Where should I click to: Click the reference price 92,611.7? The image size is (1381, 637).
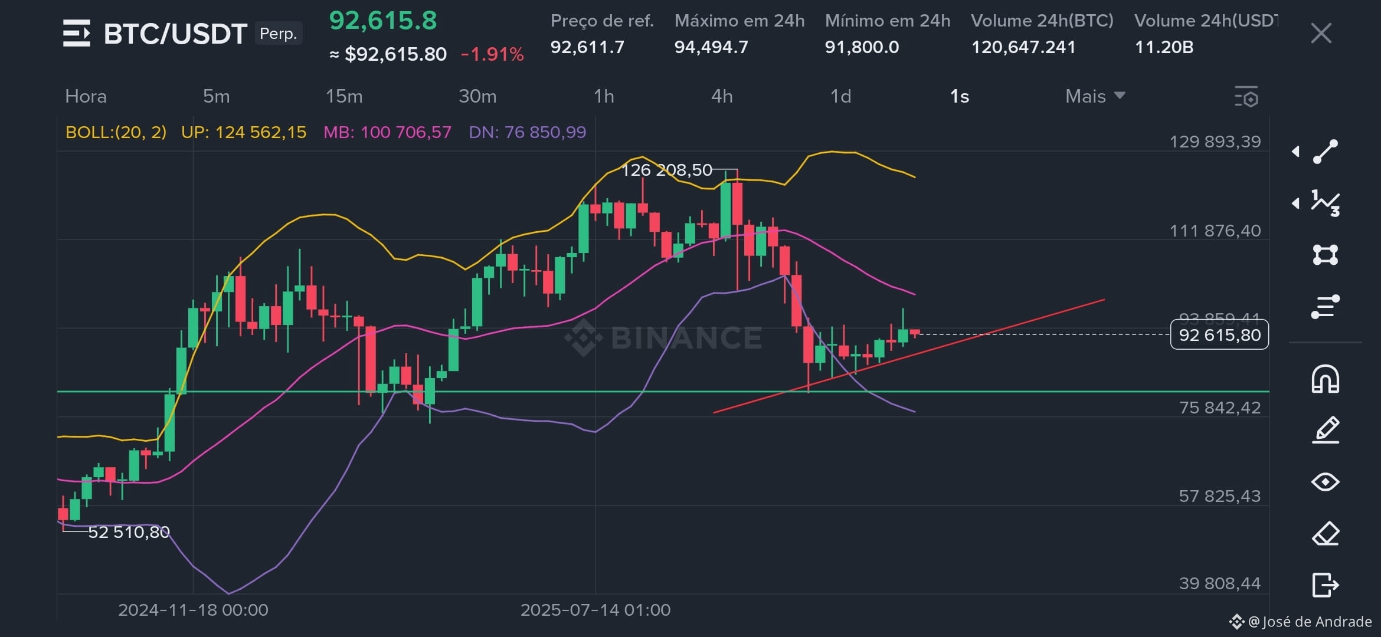pyautogui.click(x=587, y=47)
